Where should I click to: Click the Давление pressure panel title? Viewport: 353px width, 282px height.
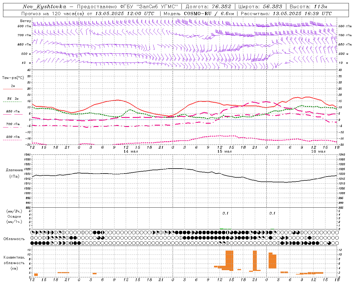coord(15,170)
